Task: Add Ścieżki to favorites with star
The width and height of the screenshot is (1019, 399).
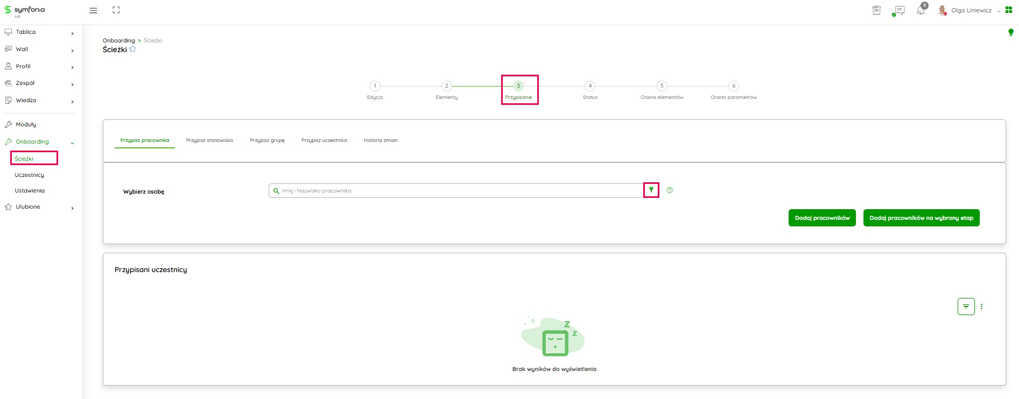Action: (x=133, y=49)
